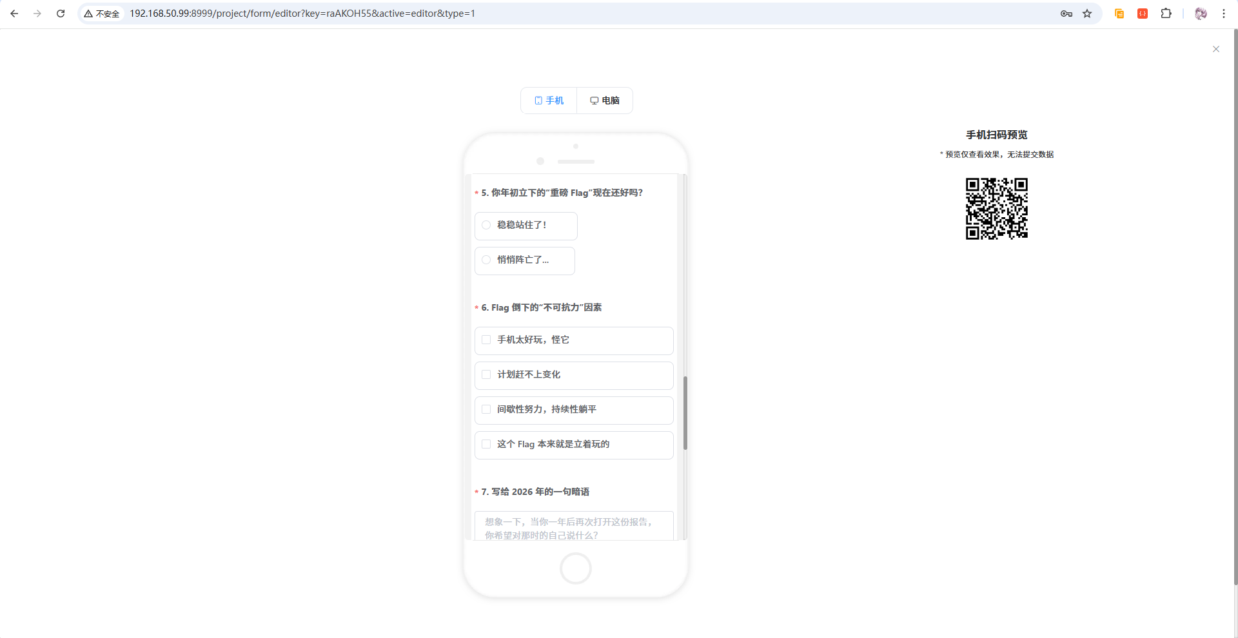Check the "手机太好玩，怪它" checkbox

tap(487, 340)
